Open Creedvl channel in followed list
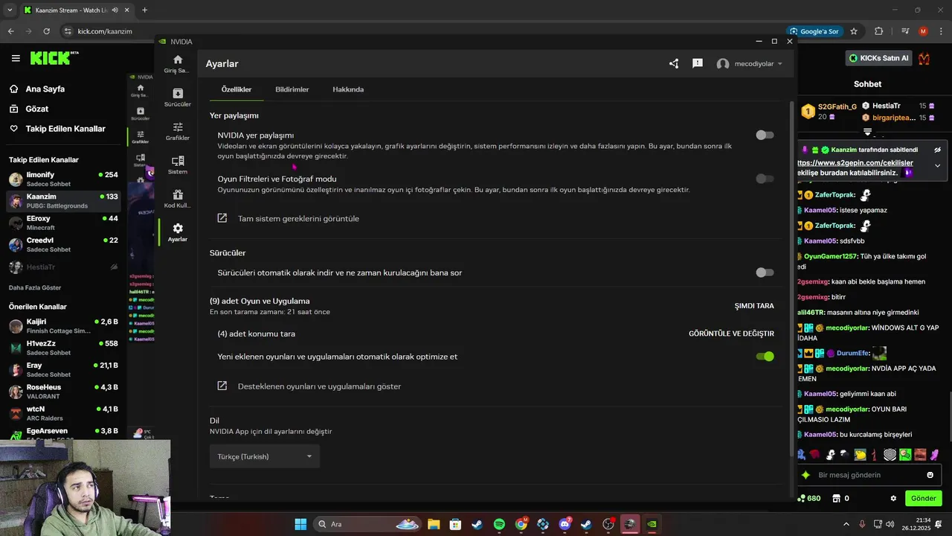 tap(63, 244)
